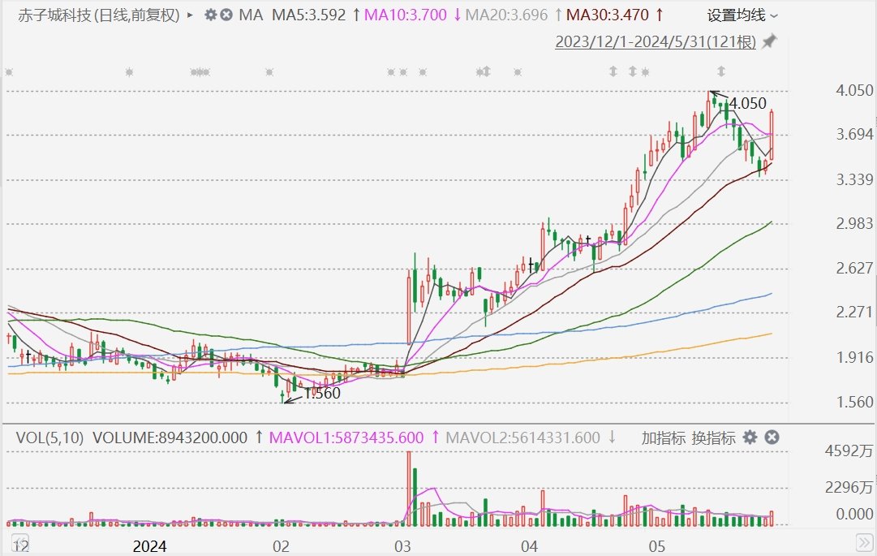Open the date range 2023/12/1-2024/5/31 selector
This screenshot has height=556, width=877.
click(x=656, y=41)
